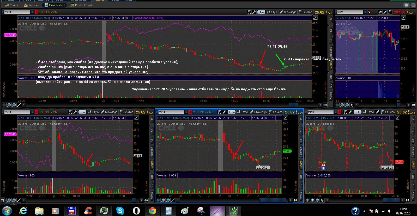The height and width of the screenshot is (216, 417).
Task: Click the crosshair pan icon under top CREE chart
Action: pos(4,105)
